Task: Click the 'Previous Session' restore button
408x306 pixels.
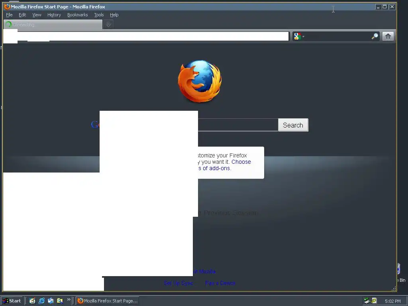Action: click(x=228, y=213)
